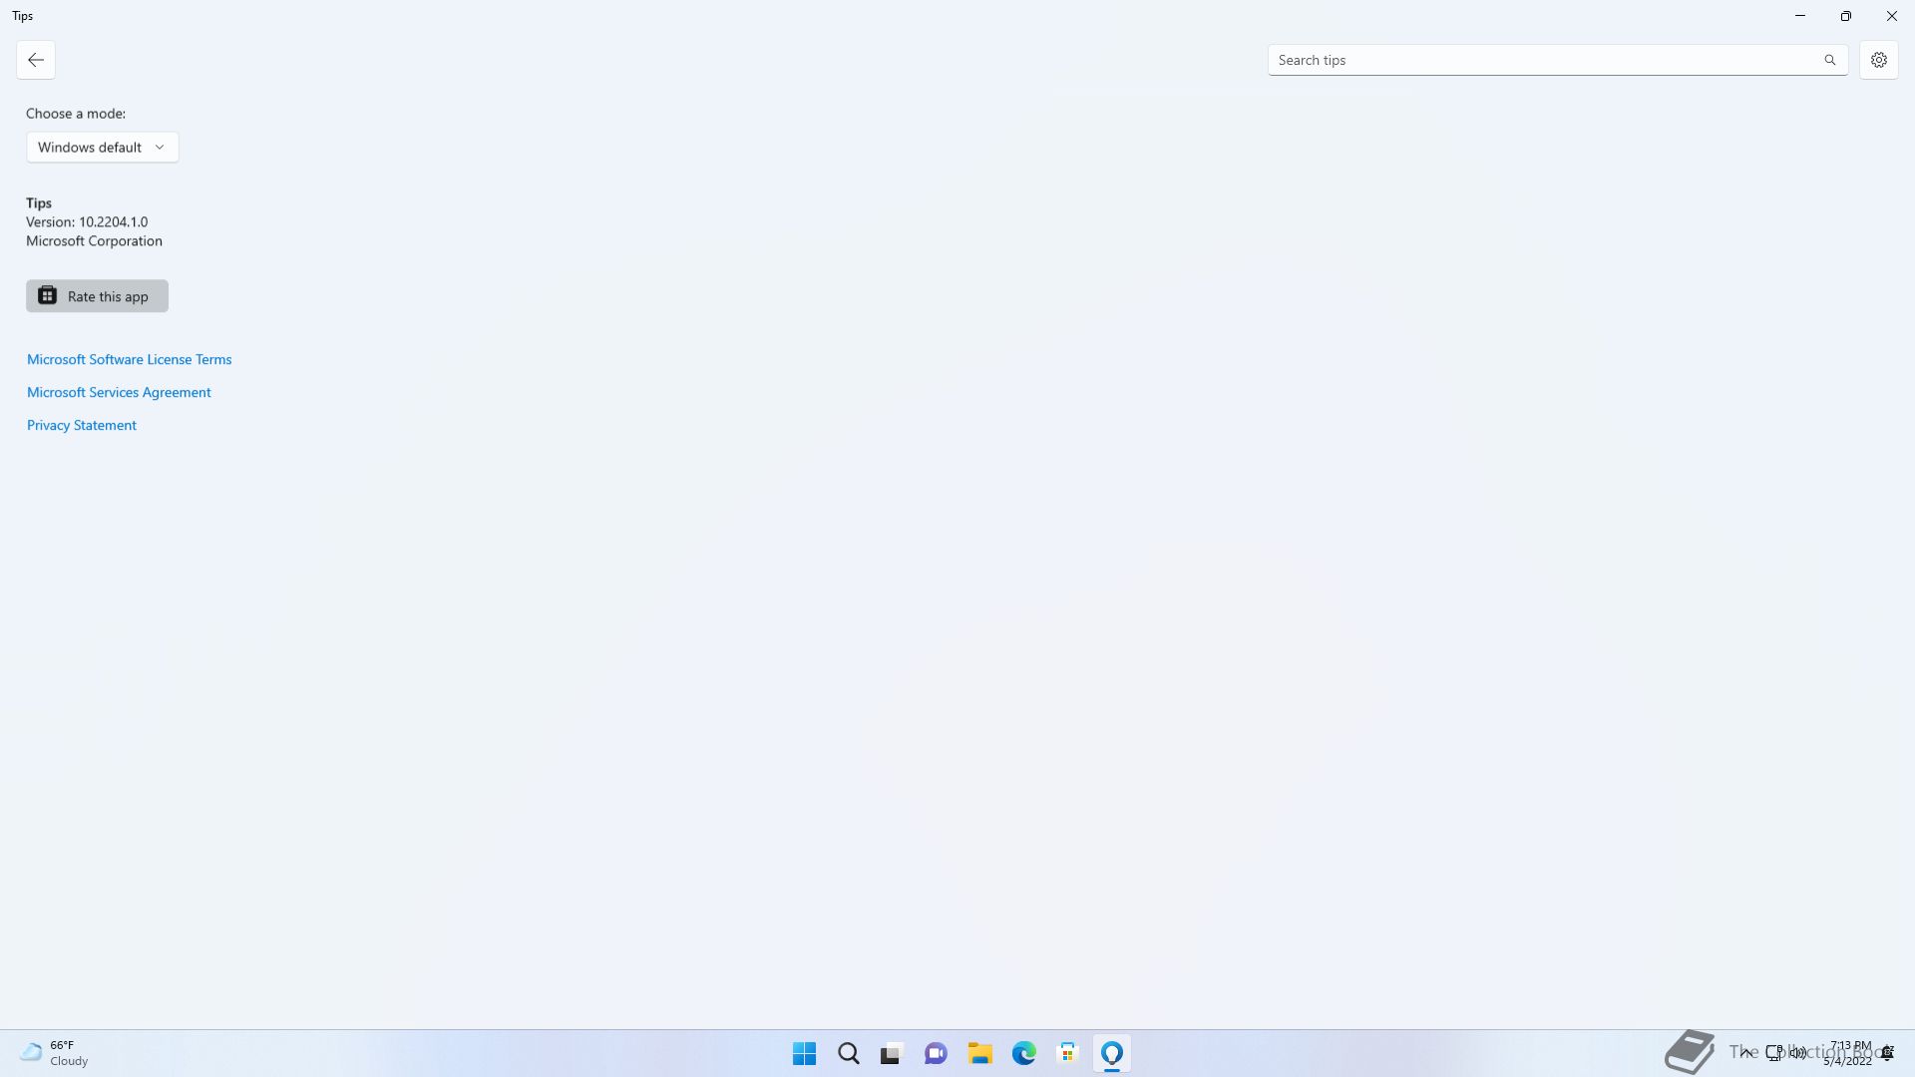Open Microsoft Store from the taskbar
The width and height of the screenshot is (1915, 1077).
(x=1067, y=1053)
